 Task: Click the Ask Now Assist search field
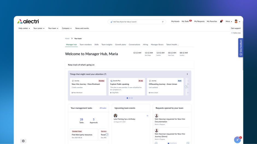coord(137,22)
